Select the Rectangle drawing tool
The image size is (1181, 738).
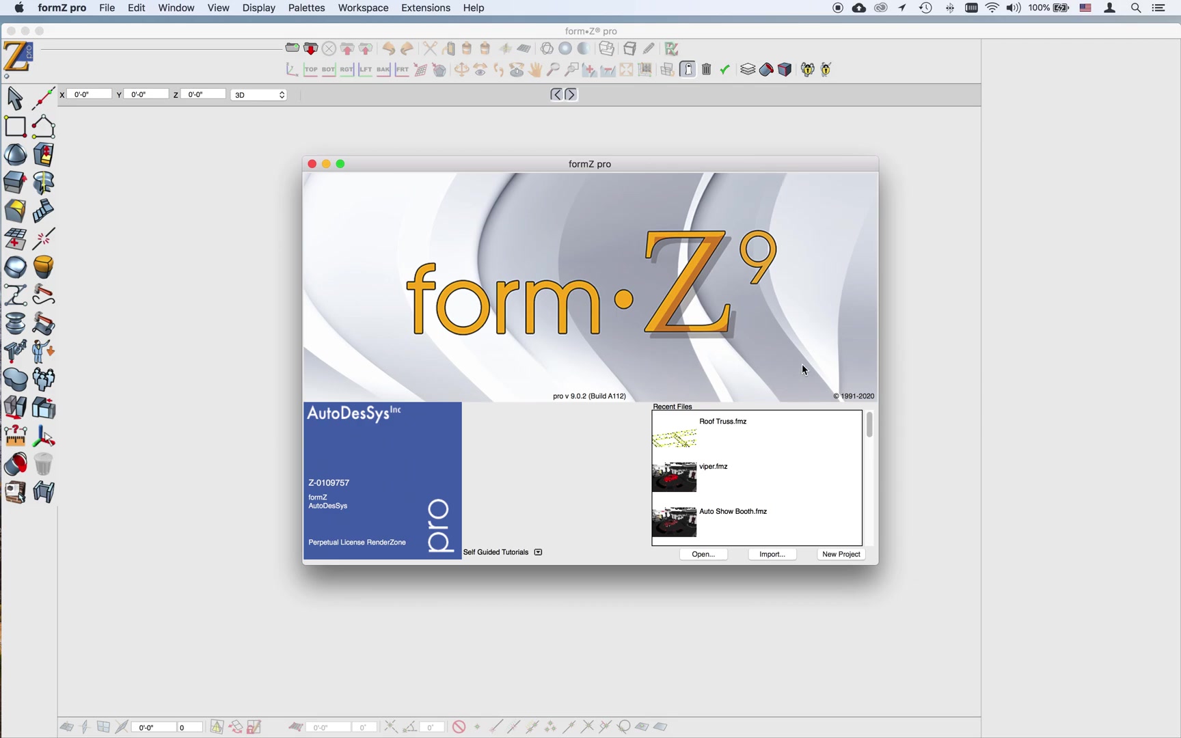(x=14, y=126)
